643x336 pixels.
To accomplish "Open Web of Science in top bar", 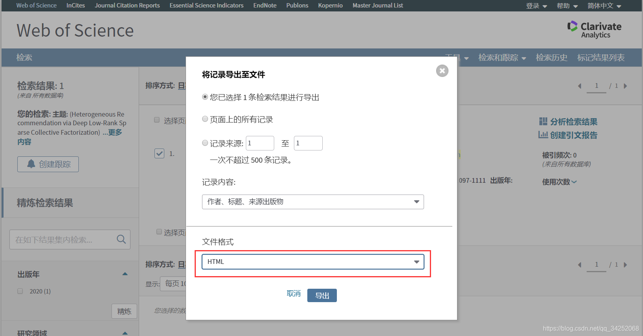I will tap(36, 6).
